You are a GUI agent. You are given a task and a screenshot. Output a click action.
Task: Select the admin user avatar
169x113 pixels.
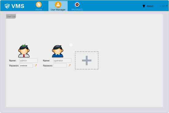click(24, 51)
